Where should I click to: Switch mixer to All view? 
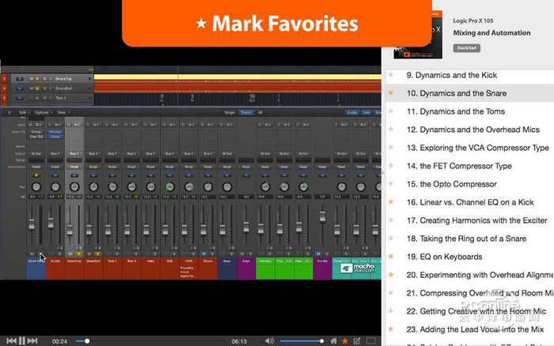(x=260, y=112)
